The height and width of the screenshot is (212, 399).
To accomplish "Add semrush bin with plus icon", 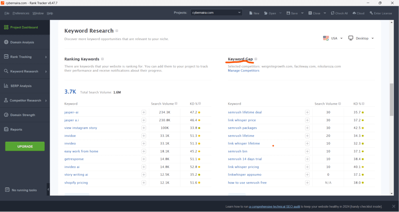I will [307, 151].
